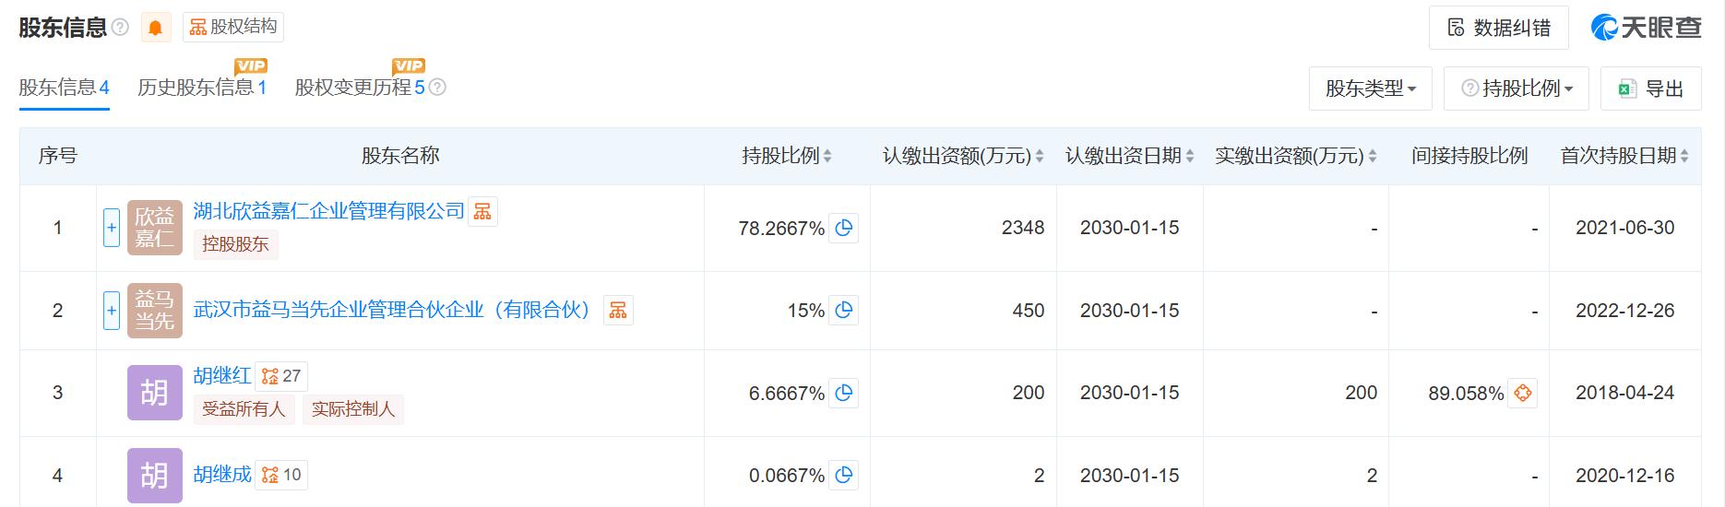The height and width of the screenshot is (507, 1725).
Task: Click the 2021-06-30 date cell
Action: pyautogui.click(x=1624, y=228)
